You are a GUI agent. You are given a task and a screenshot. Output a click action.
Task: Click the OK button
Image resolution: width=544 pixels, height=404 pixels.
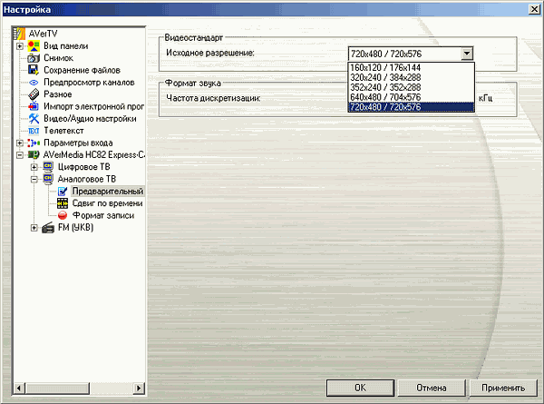[360, 387]
